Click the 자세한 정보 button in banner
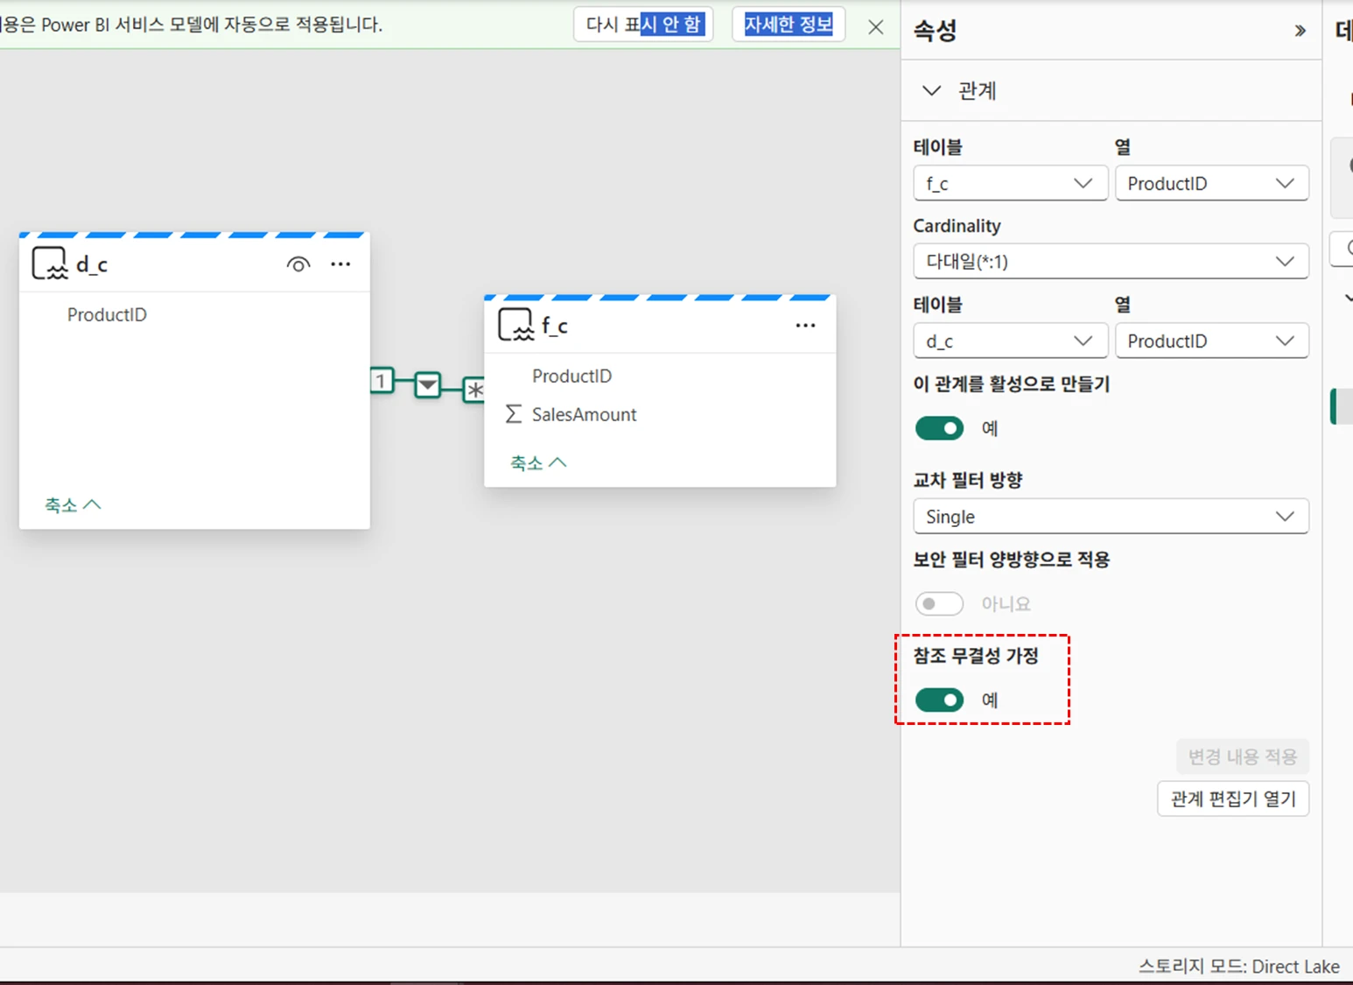This screenshot has width=1353, height=985. [x=788, y=25]
